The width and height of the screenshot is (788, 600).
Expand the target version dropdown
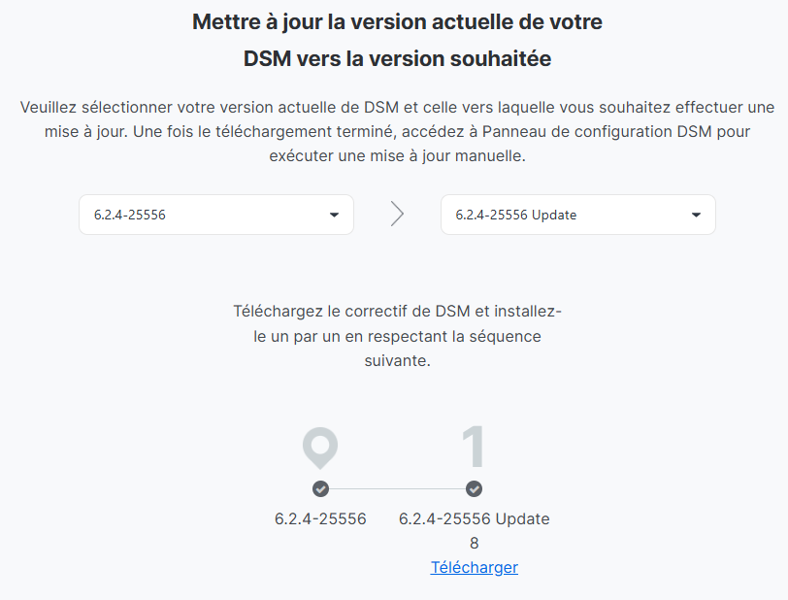click(x=577, y=215)
